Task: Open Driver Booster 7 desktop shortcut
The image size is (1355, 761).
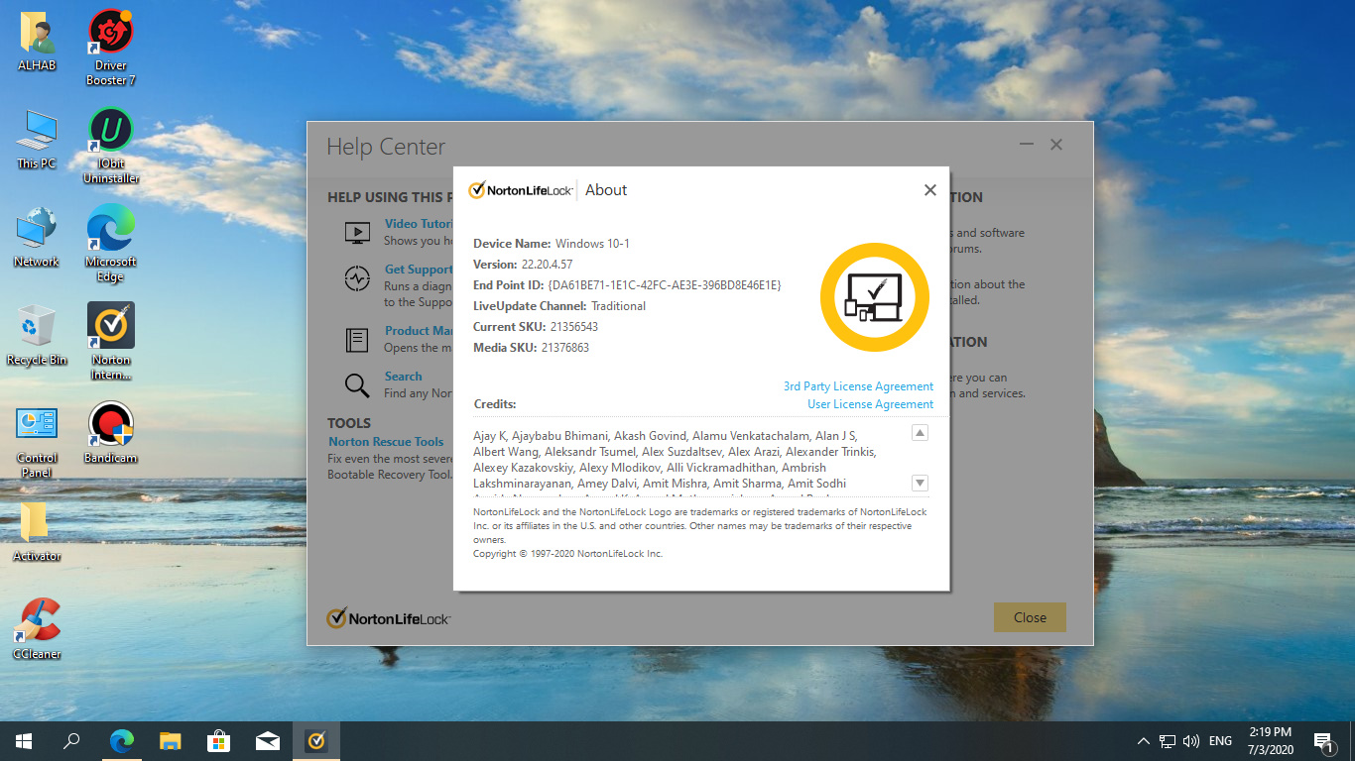Action: click(x=111, y=48)
